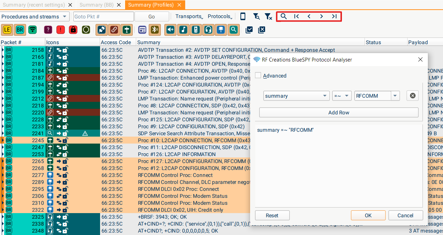The image size is (443, 235).
Task: Click the Goto Pkt # input field
Action: [x=103, y=17]
